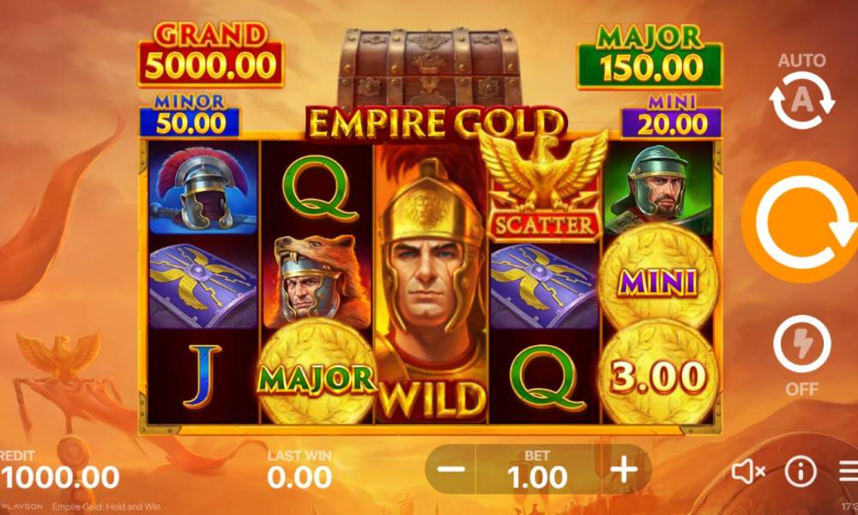Image resolution: width=858 pixels, height=515 pixels.
Task: Click the bet amount 1.00 field
Action: point(537,470)
